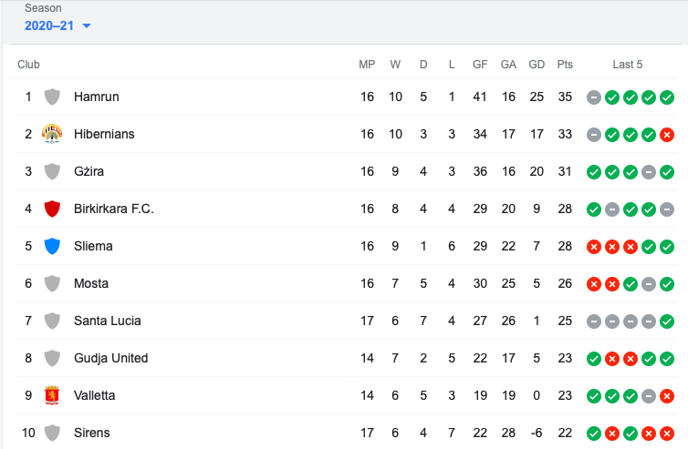Click Hamrun's first draw result icon
The image size is (688, 449).
[594, 97]
